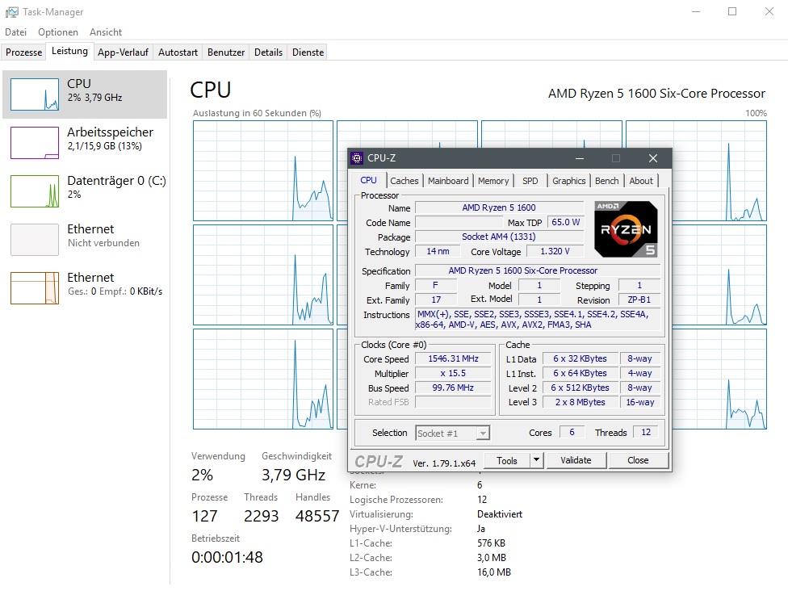
Task: Click the CPU-Z window title icon
Action: coord(357,158)
